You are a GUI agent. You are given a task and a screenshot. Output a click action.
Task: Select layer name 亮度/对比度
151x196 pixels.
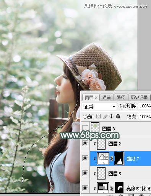pos(138,189)
